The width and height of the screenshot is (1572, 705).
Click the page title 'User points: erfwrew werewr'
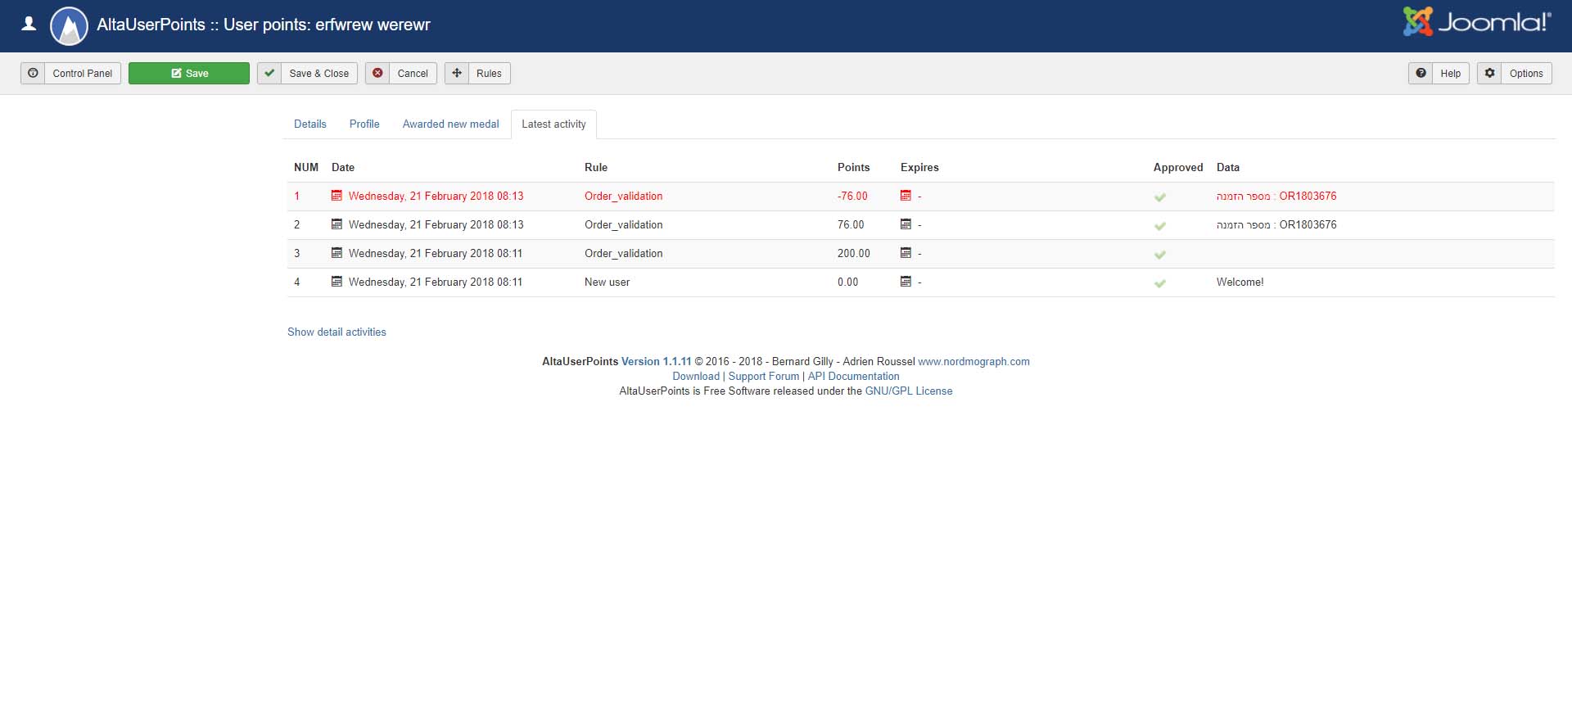(327, 25)
